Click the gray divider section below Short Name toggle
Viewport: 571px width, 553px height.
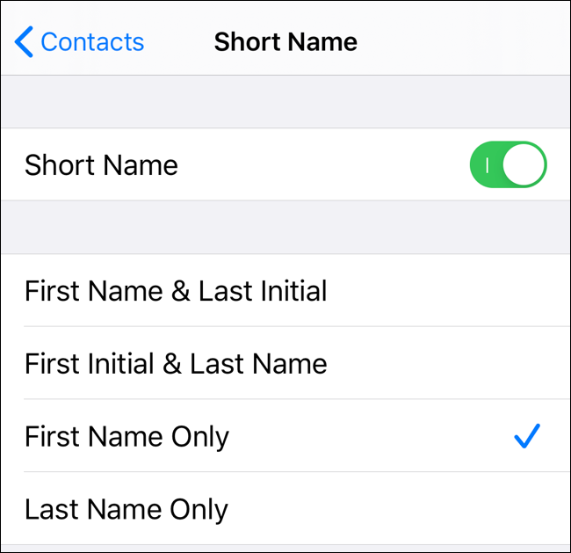click(285, 227)
